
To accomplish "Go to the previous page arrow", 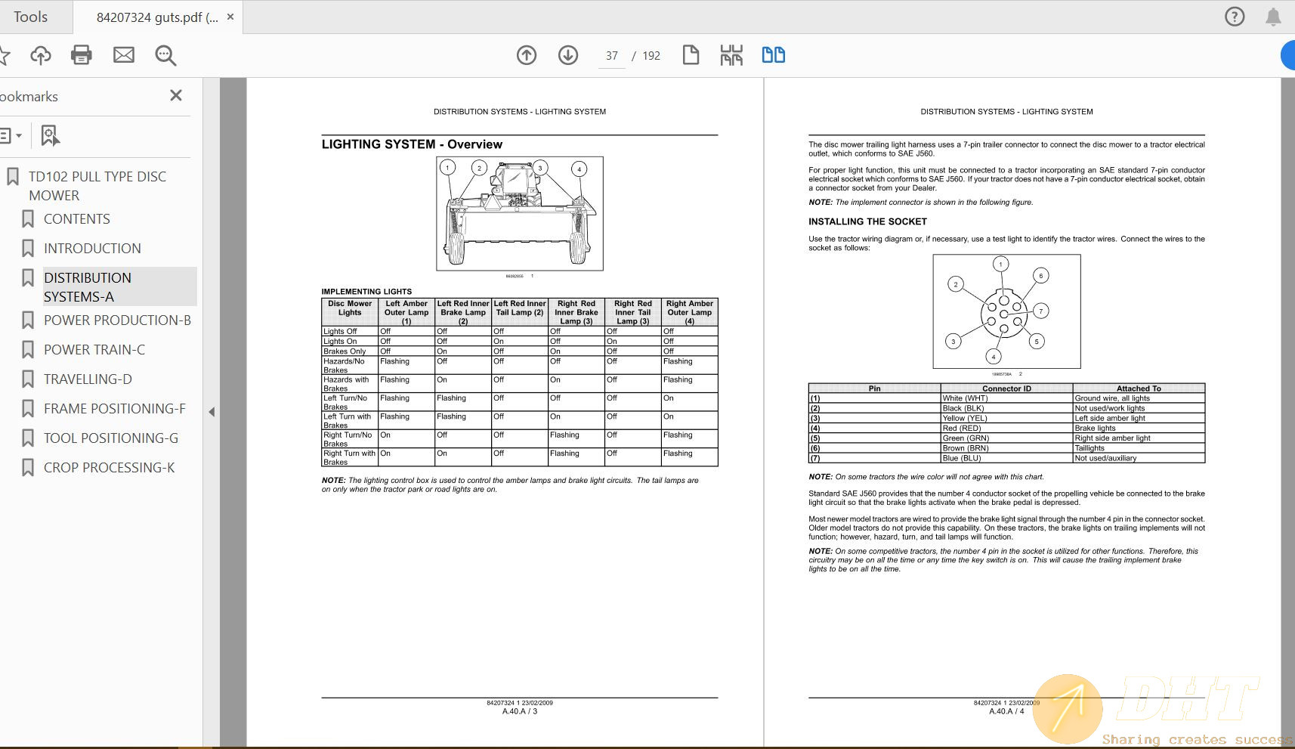I will point(527,55).
